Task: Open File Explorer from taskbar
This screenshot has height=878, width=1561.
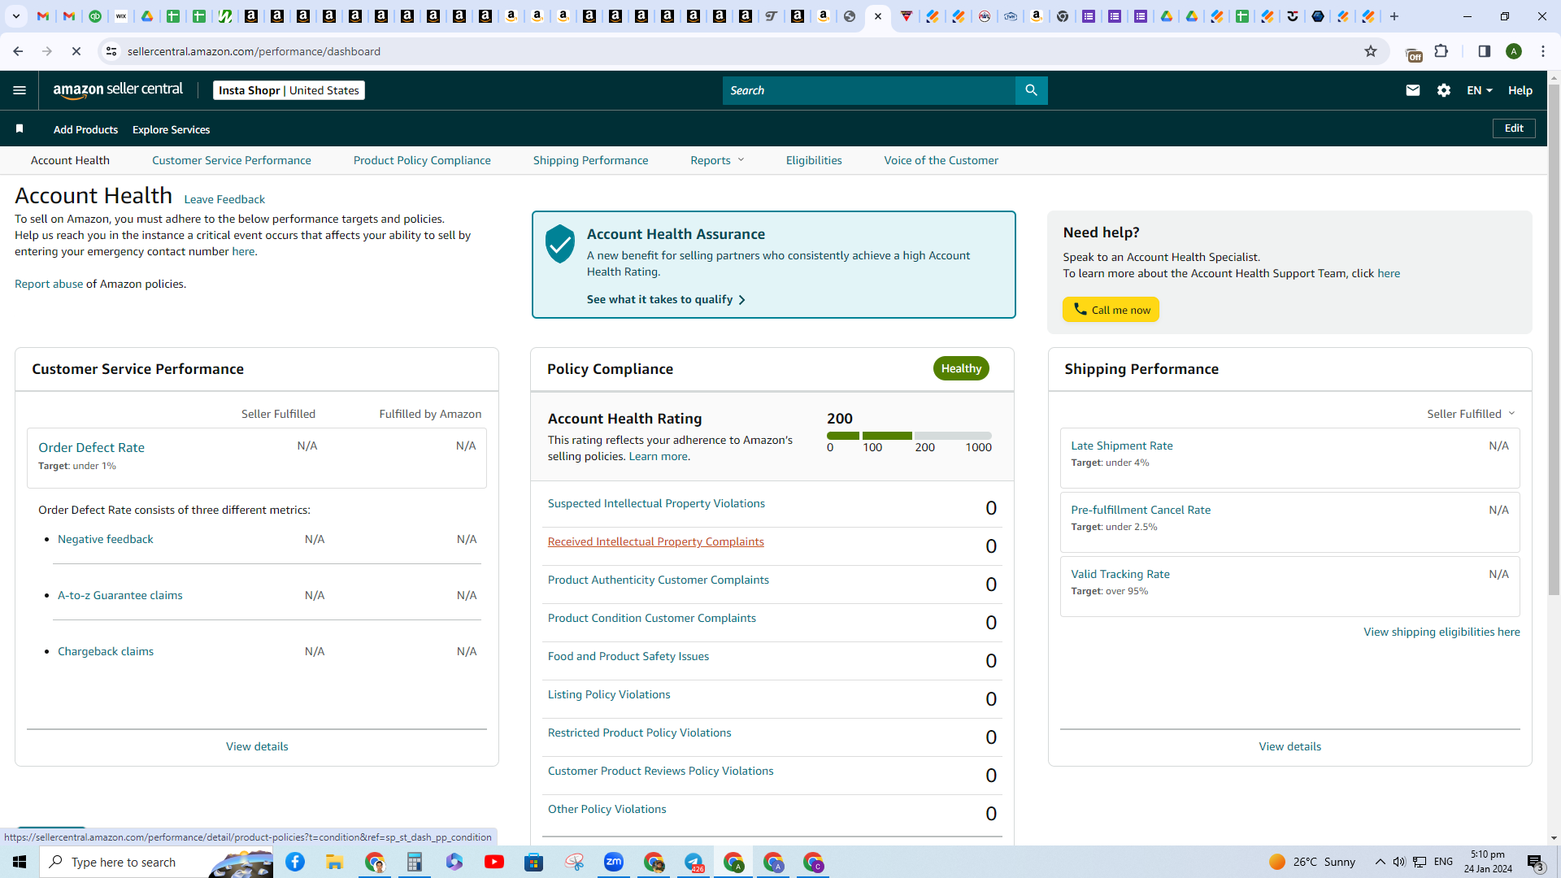Action: (x=335, y=862)
